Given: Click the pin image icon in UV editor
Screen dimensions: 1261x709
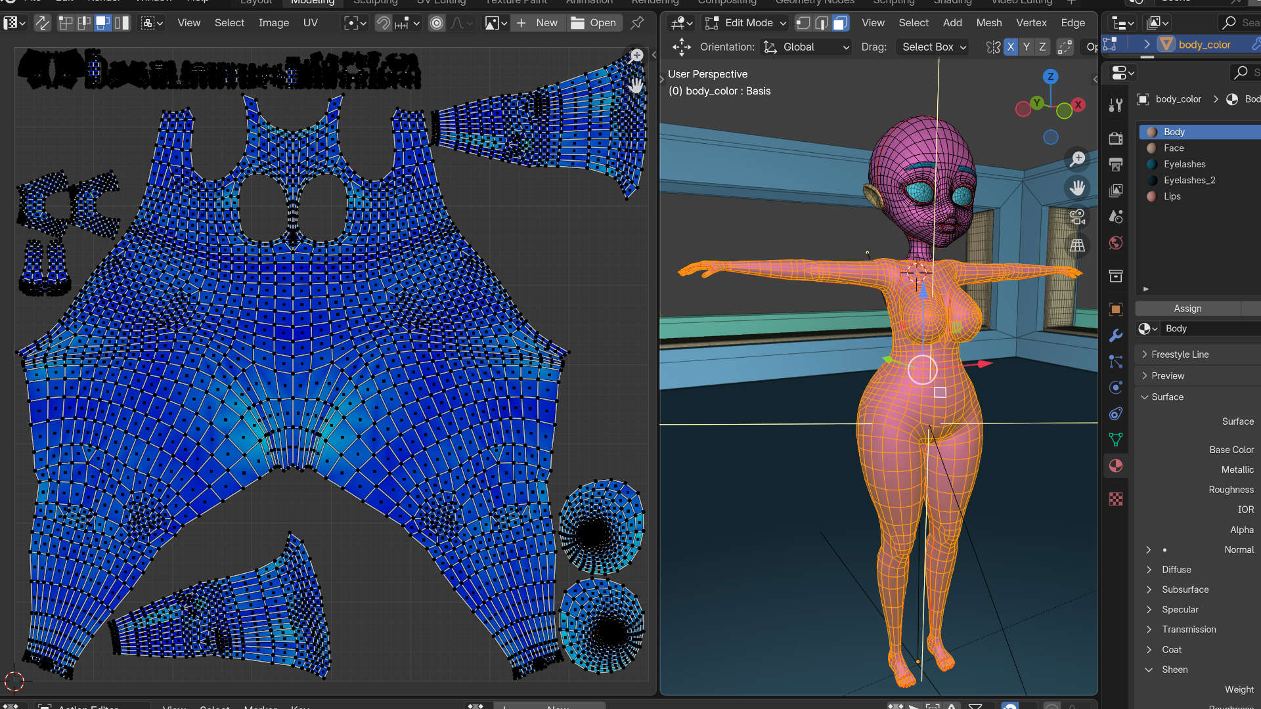Looking at the screenshot, I should (636, 23).
